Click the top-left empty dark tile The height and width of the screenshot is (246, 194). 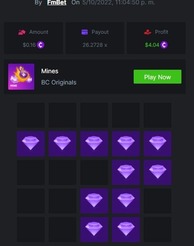click(x=31, y=115)
